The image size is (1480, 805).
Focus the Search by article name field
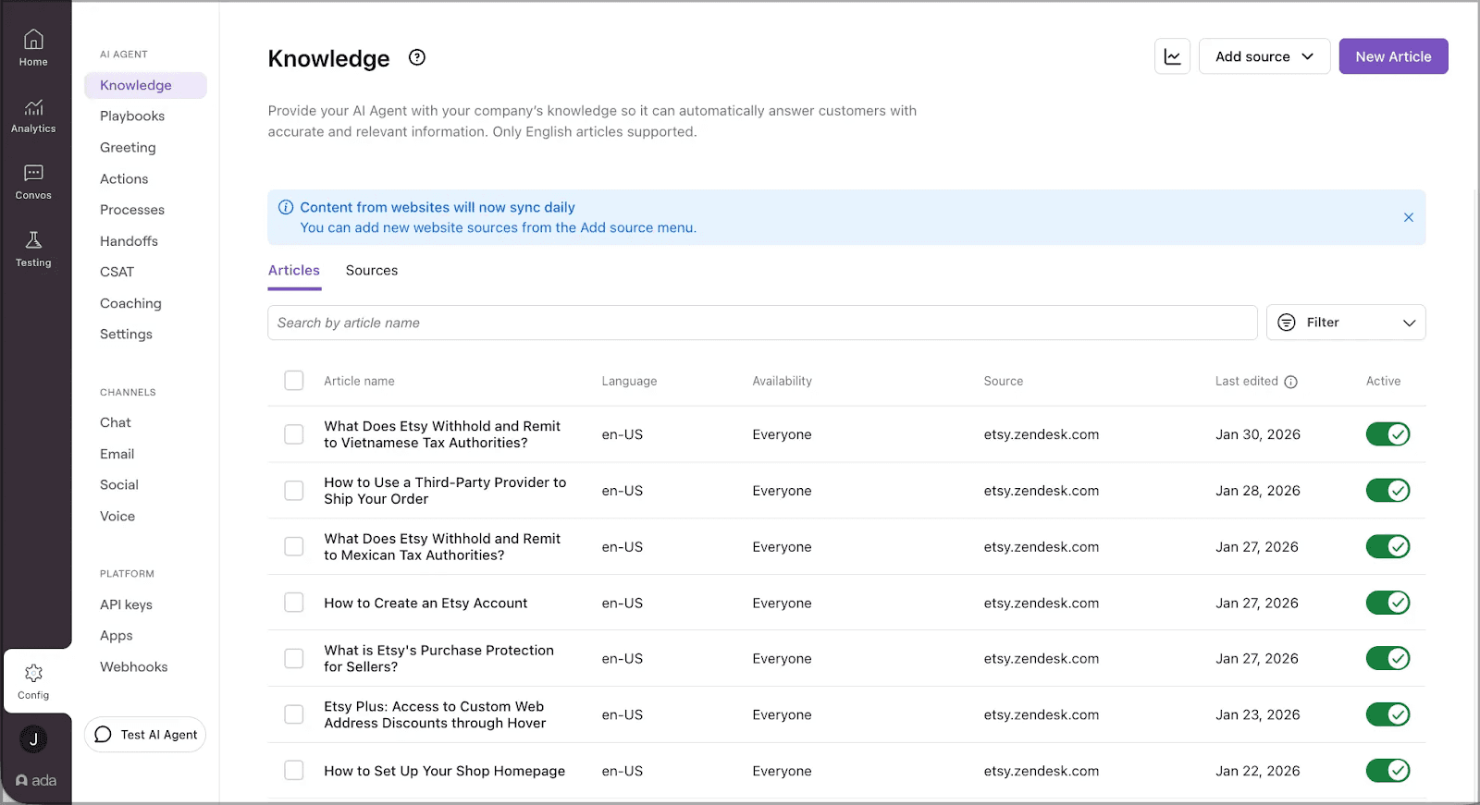[x=762, y=323]
